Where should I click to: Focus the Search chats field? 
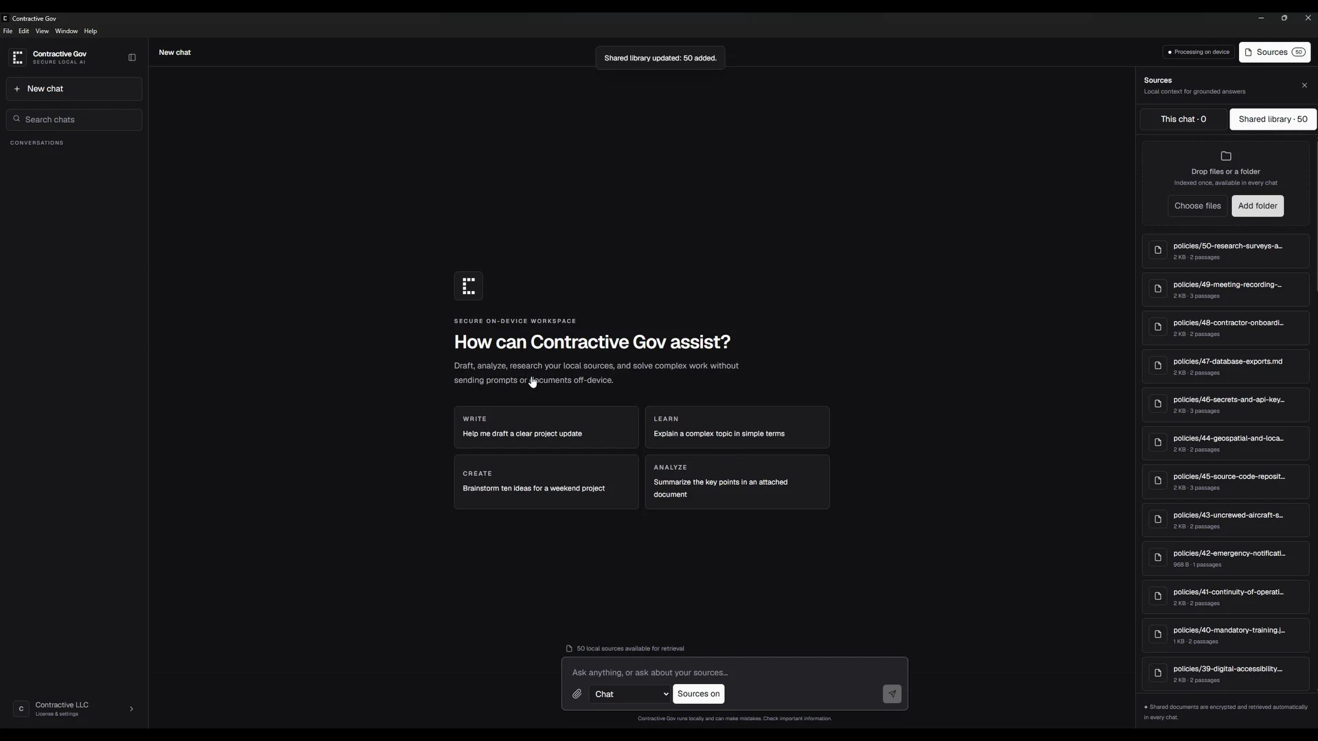point(74,119)
